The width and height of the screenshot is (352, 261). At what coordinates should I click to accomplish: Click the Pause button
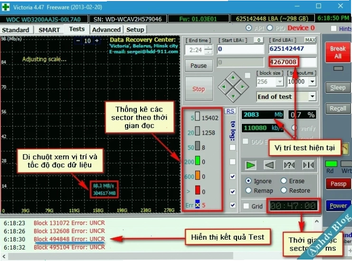click(199, 65)
